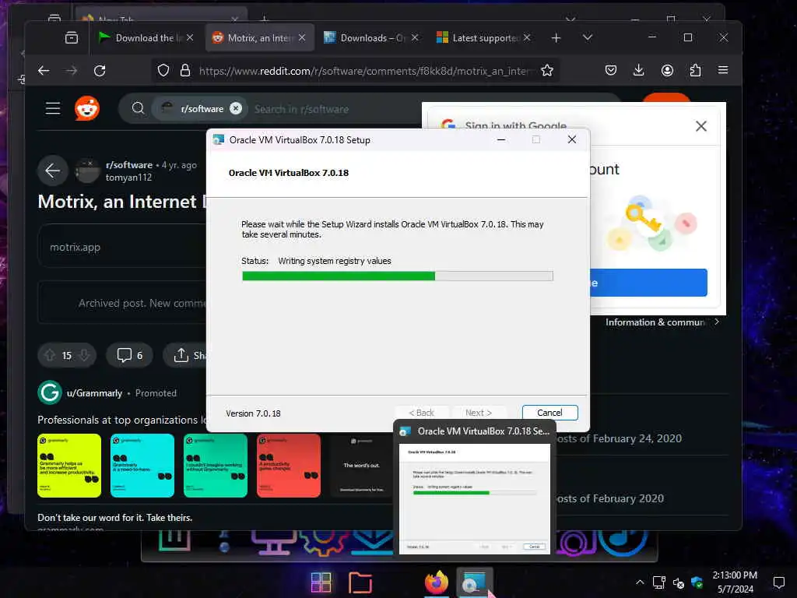The image size is (797, 598).
Task: Click the Share post button
Action: point(185,355)
